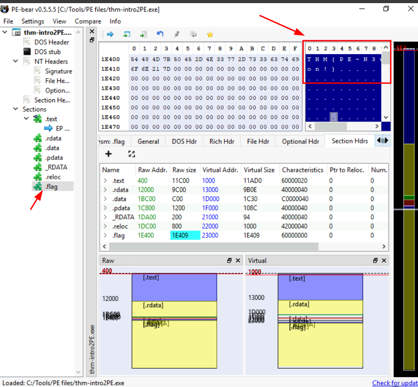Select the _RDATA section in tree
The image size is (418, 387).
[x=56, y=167]
